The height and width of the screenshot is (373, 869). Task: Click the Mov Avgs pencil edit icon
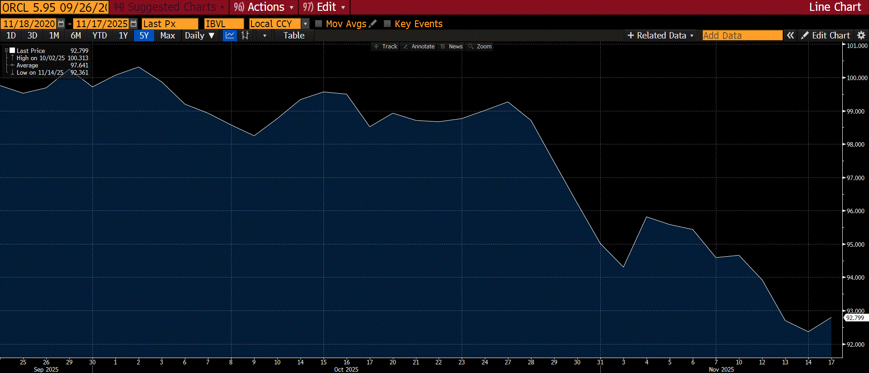pyautogui.click(x=373, y=24)
